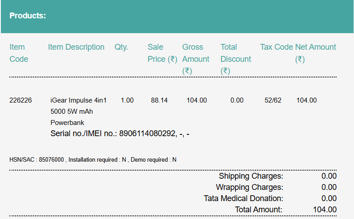354x219 pixels.
Task: Click the Gross Amount column header
Action: coord(196,59)
